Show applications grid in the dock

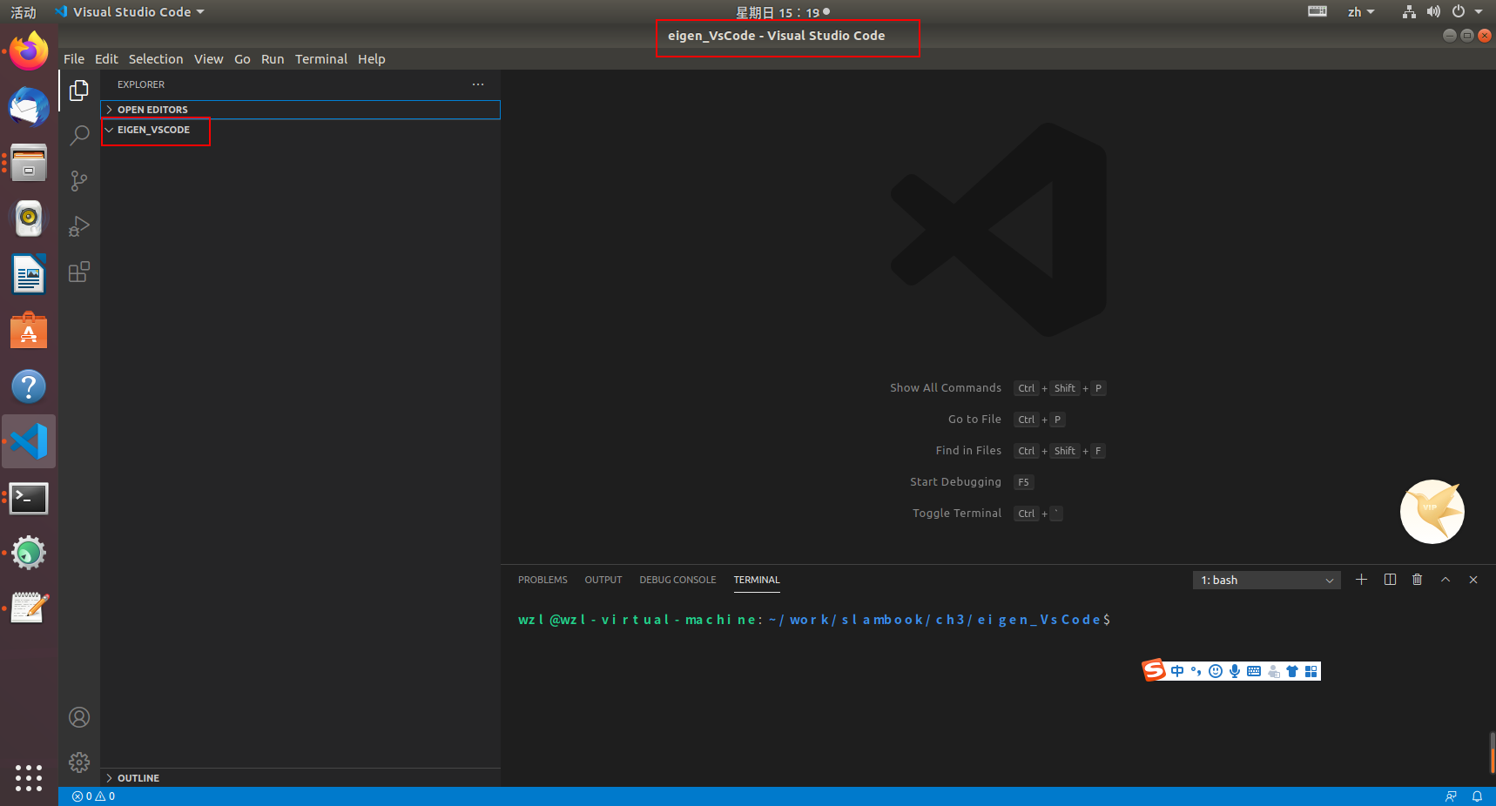(x=29, y=777)
